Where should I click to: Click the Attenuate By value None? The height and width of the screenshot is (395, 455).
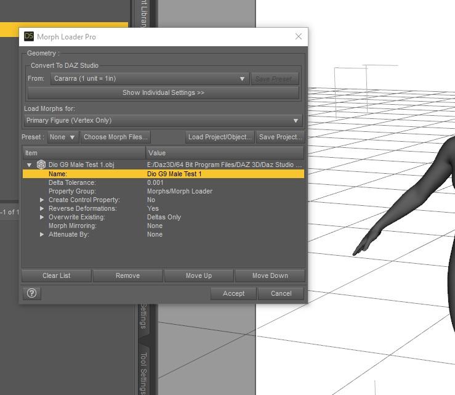(x=155, y=234)
